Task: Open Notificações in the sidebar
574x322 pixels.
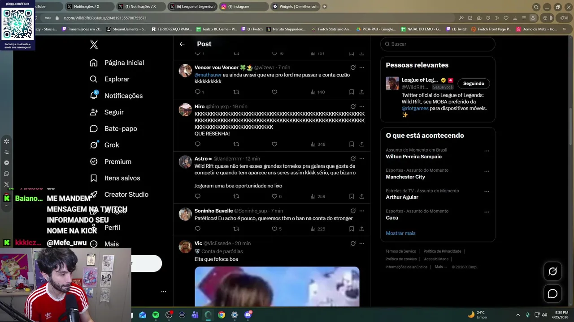Action: [x=116, y=96]
